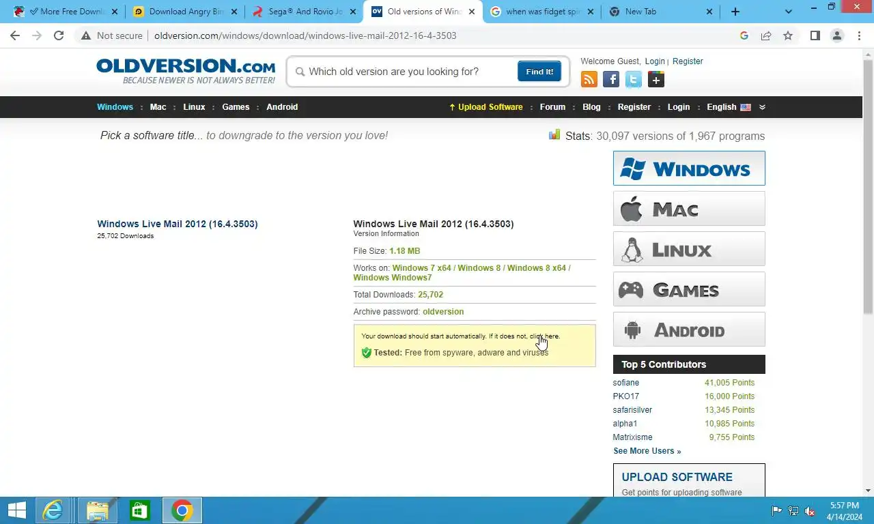Click the Stats bar chart icon
The width and height of the screenshot is (874, 524).
pos(554,134)
